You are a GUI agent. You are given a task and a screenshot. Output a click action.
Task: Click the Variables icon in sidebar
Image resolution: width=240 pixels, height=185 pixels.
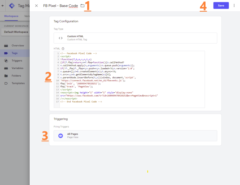click(6, 68)
